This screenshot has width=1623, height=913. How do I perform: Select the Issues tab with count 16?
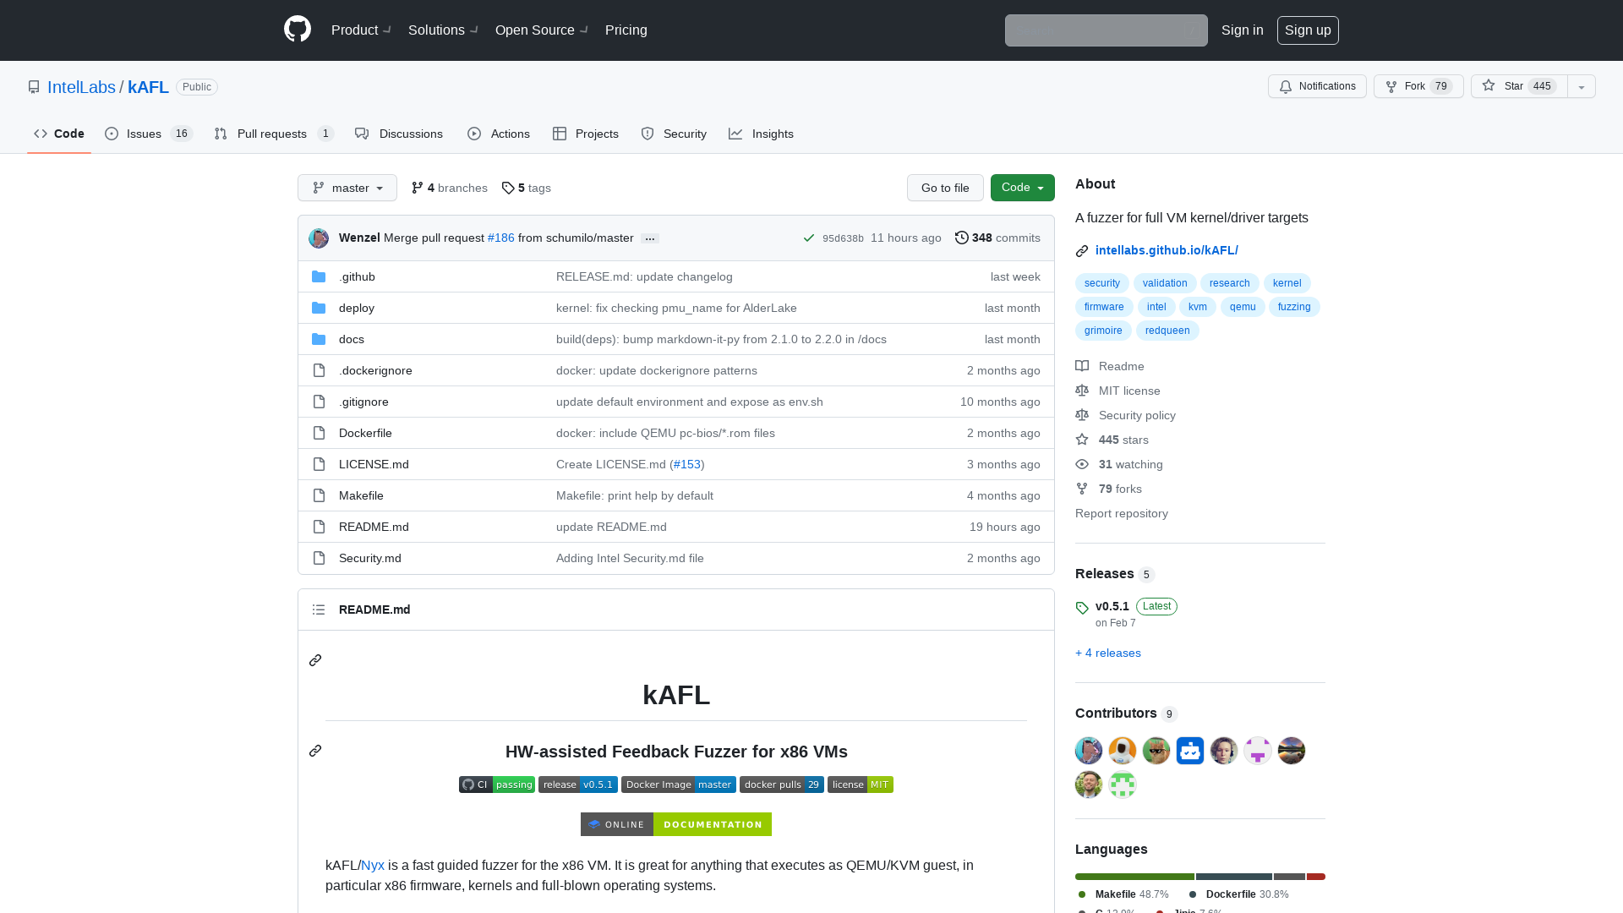tap(148, 134)
